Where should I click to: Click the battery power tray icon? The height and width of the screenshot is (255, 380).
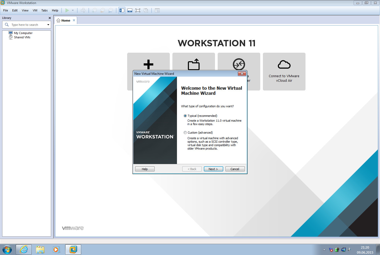(x=337, y=250)
